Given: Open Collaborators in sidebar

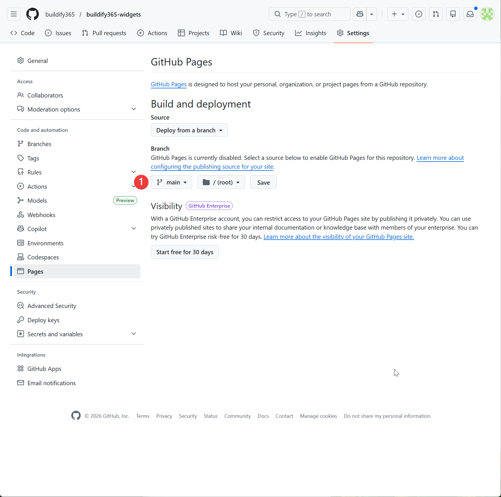Looking at the screenshot, I should [77, 95].
